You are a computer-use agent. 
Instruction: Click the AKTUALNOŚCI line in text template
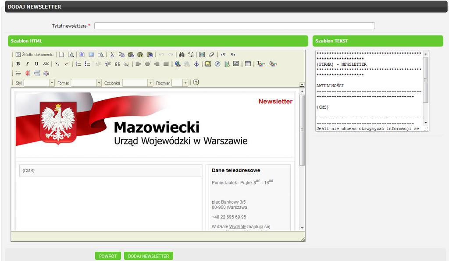330,86
